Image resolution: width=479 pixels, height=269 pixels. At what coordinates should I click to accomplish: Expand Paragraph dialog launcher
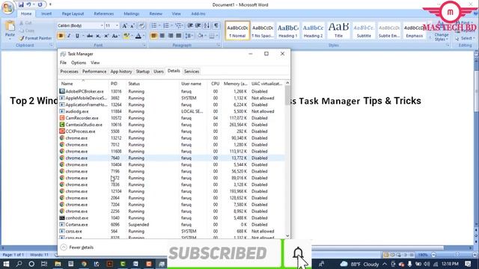tap(219, 45)
